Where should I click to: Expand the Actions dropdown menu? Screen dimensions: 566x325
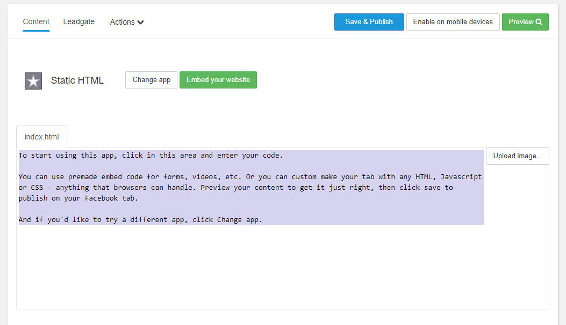[x=127, y=22]
